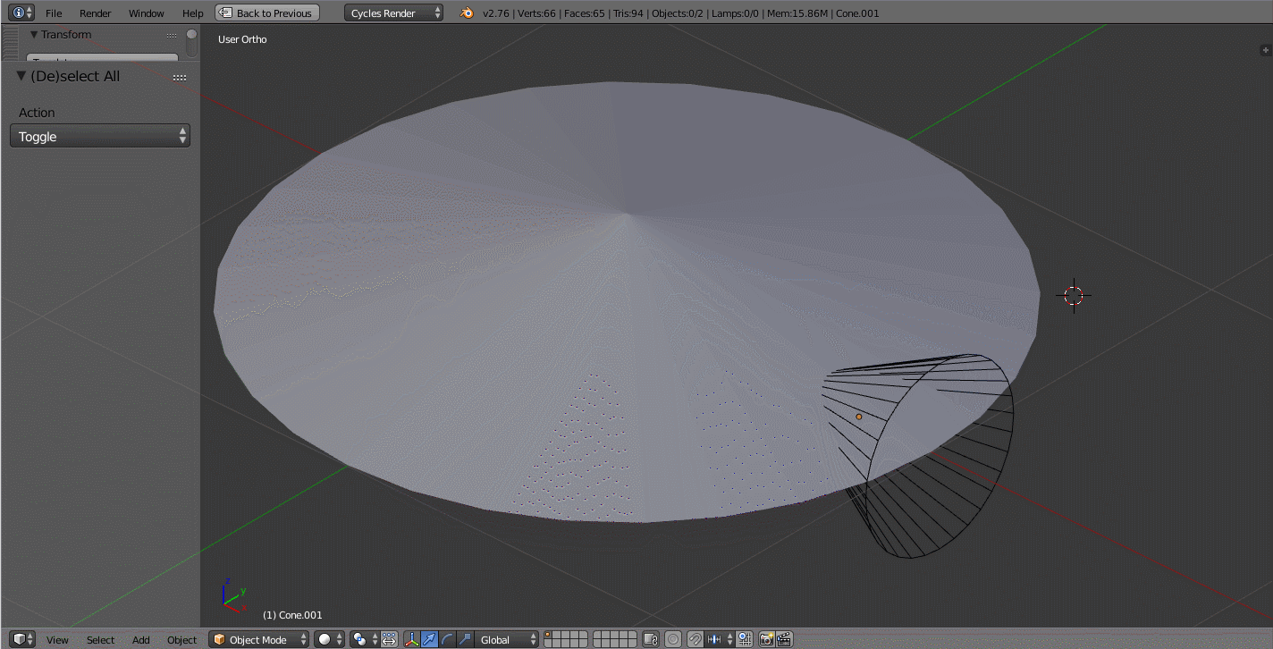Toggle lock camera and layers to scene
This screenshot has width=1273, height=649.
pos(651,639)
